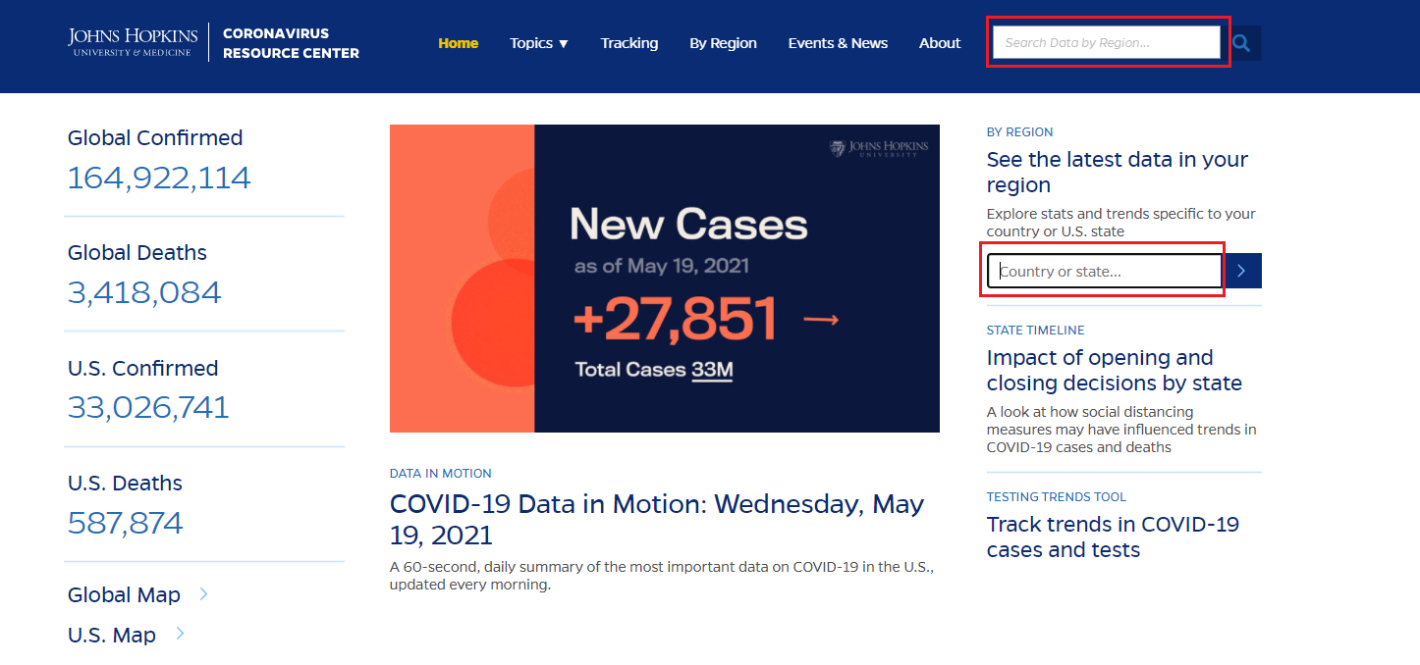Open the Johns Hopkins University & Medicine logo
This screenshot has height=665, width=1420.
click(133, 42)
